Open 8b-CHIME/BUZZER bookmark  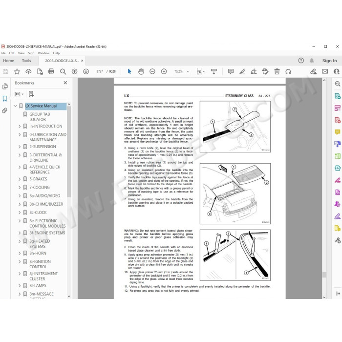point(46,204)
